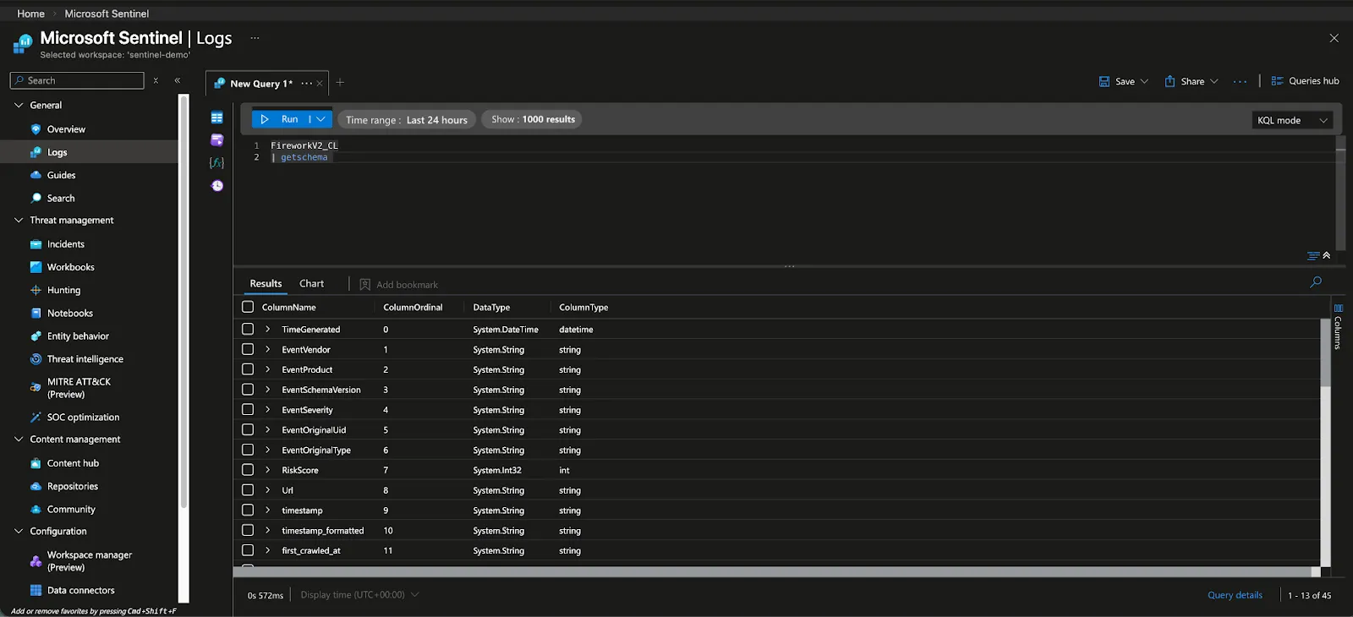
Task: Expand the EventSeverity result row
Action: (268, 410)
